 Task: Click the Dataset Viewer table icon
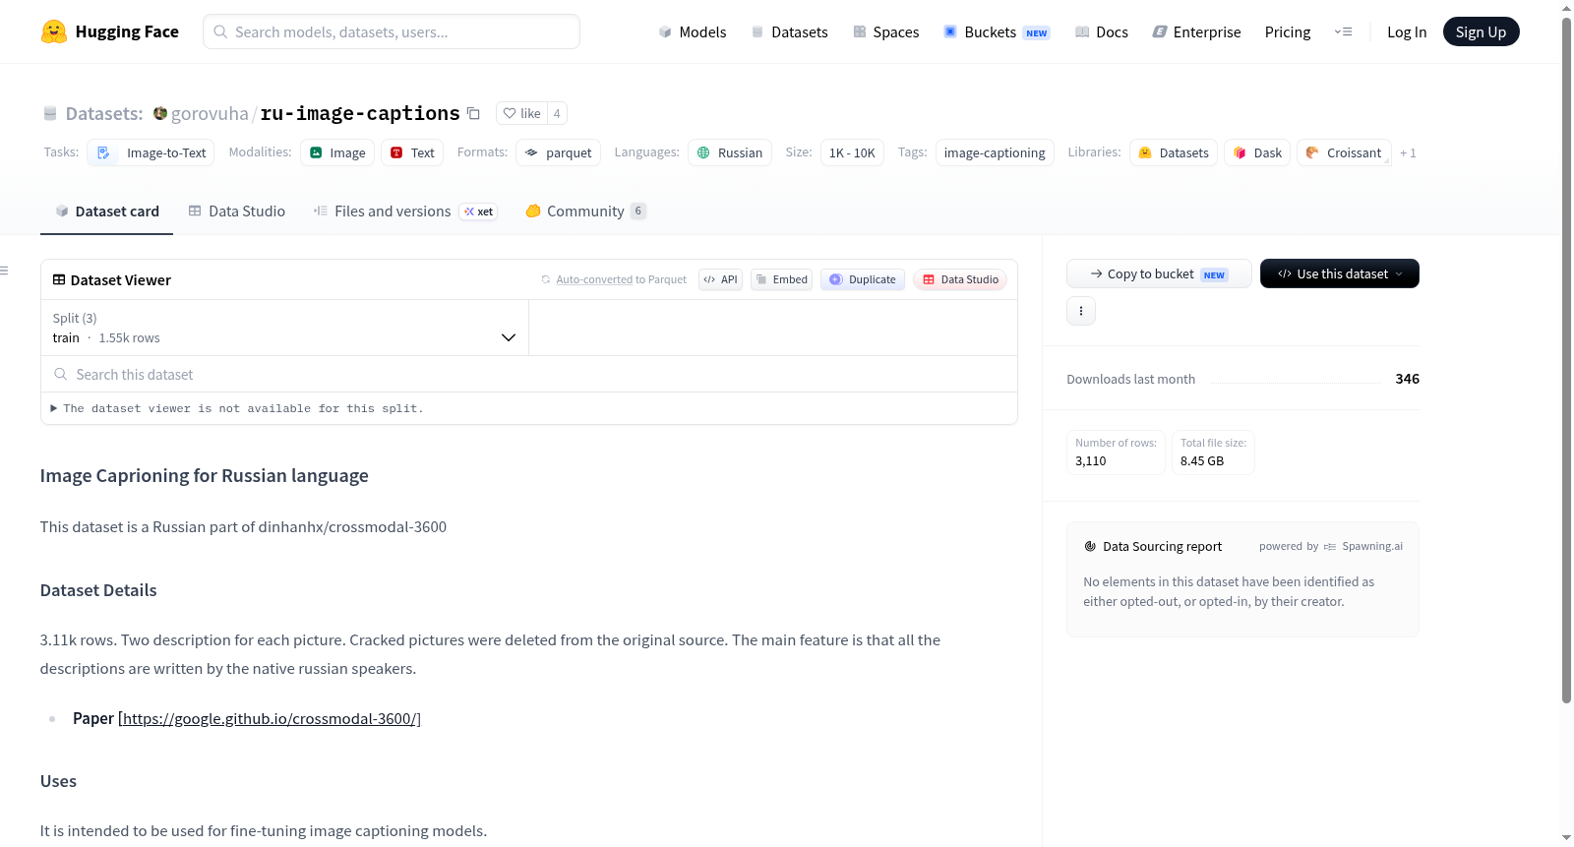59,279
